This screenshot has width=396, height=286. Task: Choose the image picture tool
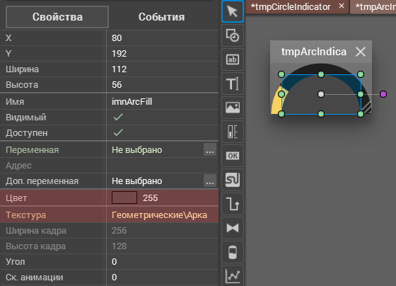point(233,108)
